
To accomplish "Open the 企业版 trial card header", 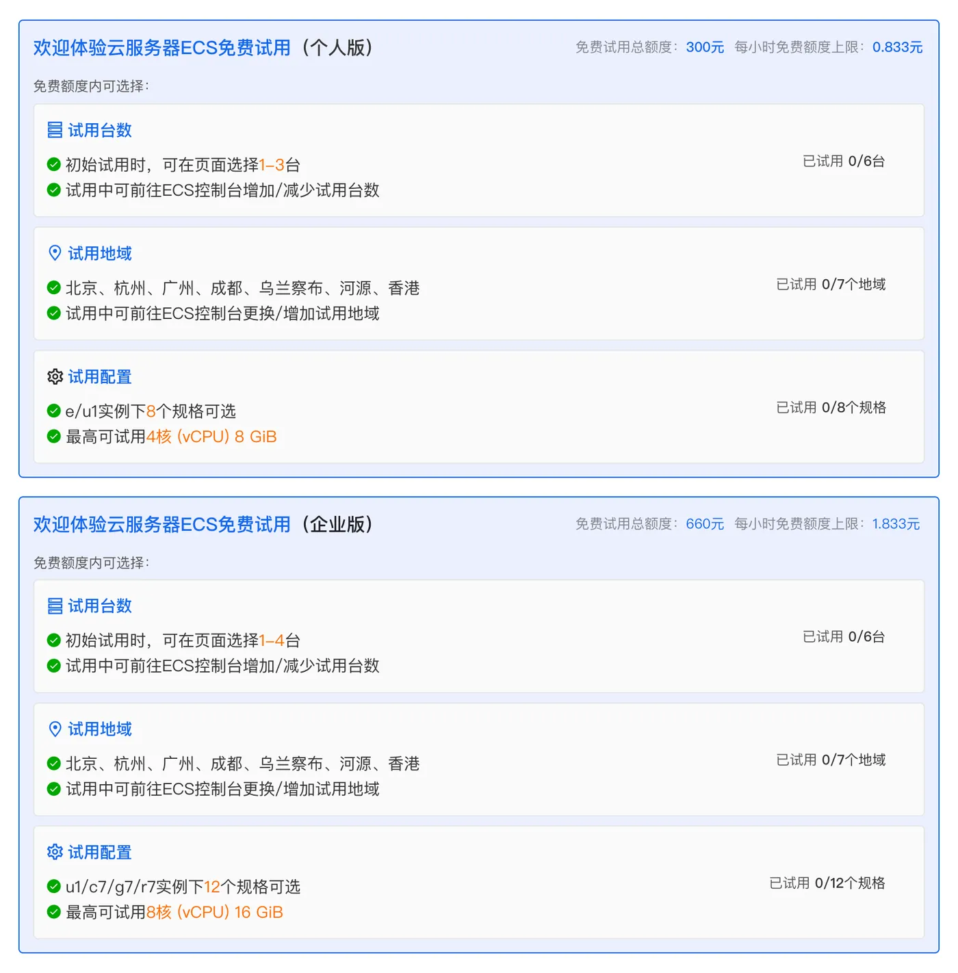I will coord(203,524).
